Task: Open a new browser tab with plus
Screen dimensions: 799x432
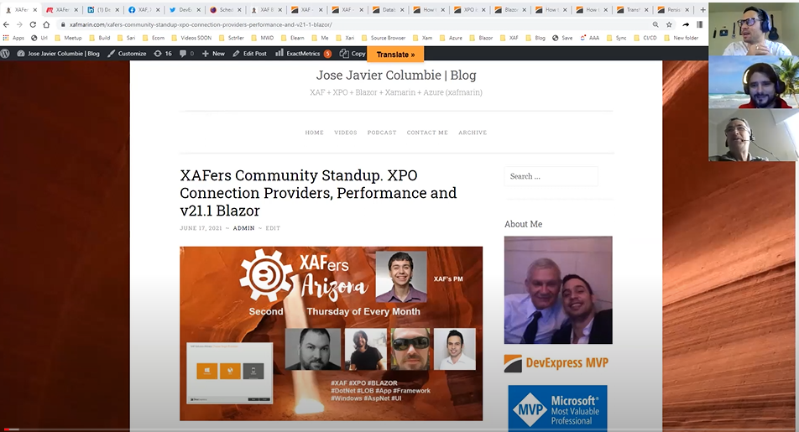Action: point(702,10)
